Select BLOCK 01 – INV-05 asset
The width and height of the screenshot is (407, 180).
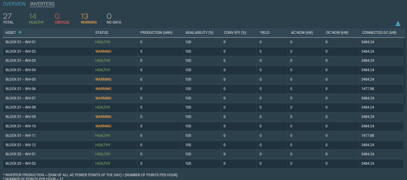coord(21,79)
